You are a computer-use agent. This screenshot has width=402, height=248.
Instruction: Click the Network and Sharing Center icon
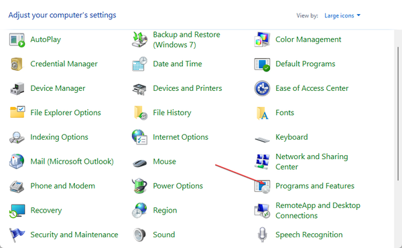tap(262, 162)
